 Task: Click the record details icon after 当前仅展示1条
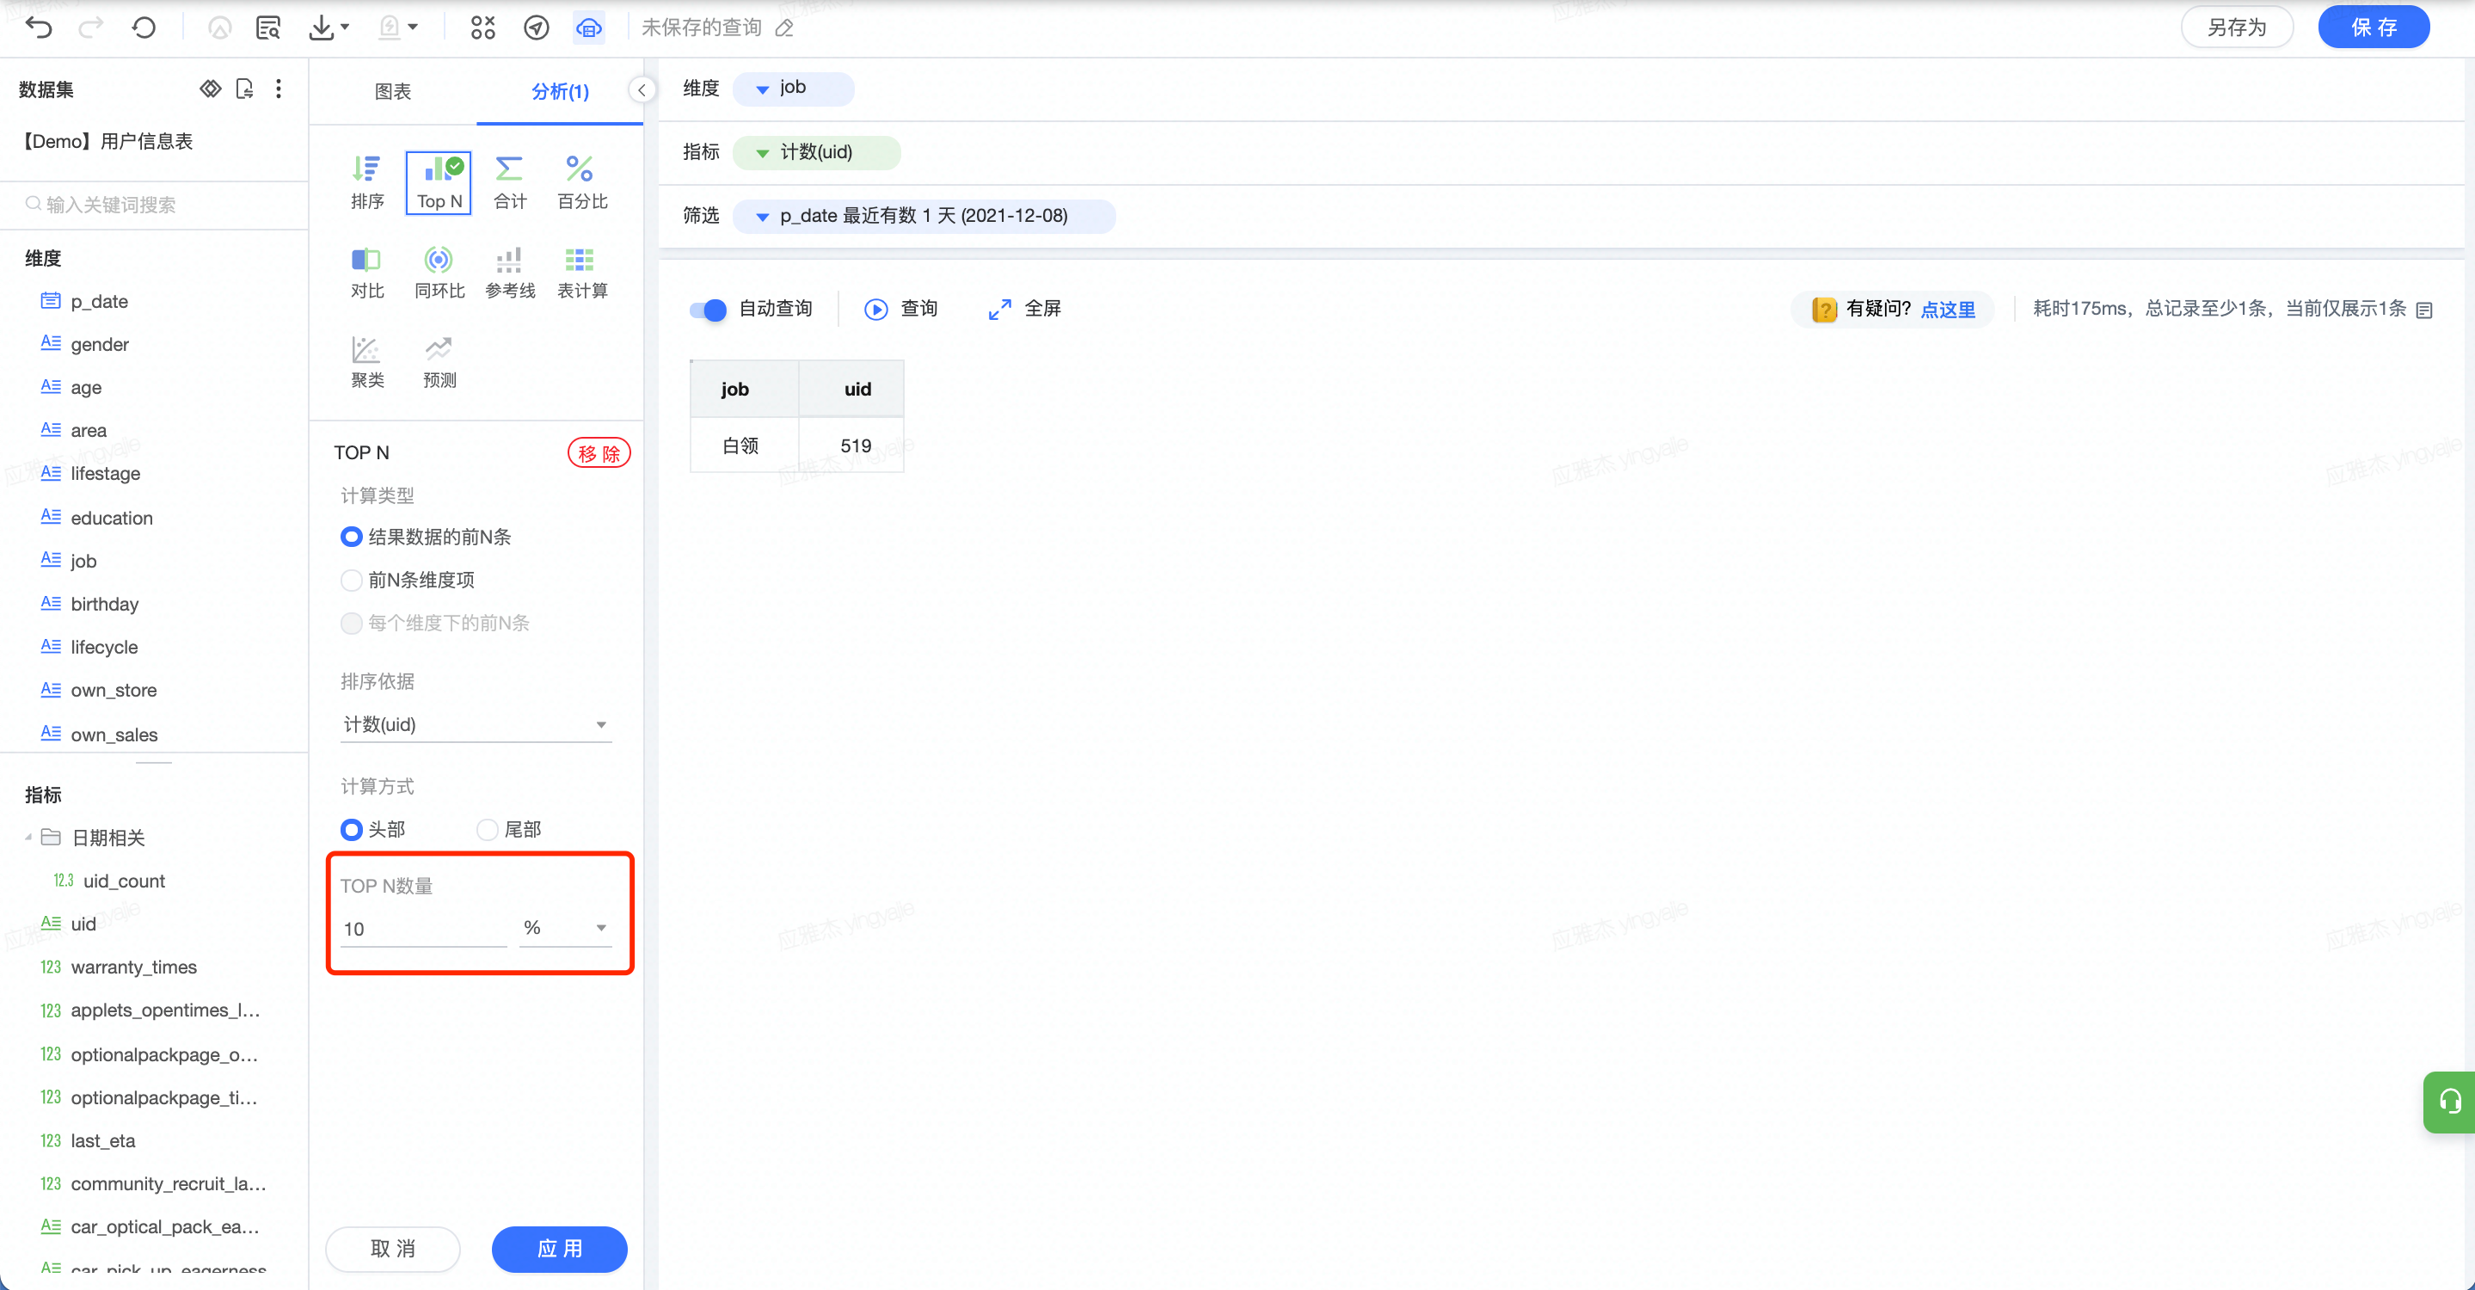click(2424, 310)
